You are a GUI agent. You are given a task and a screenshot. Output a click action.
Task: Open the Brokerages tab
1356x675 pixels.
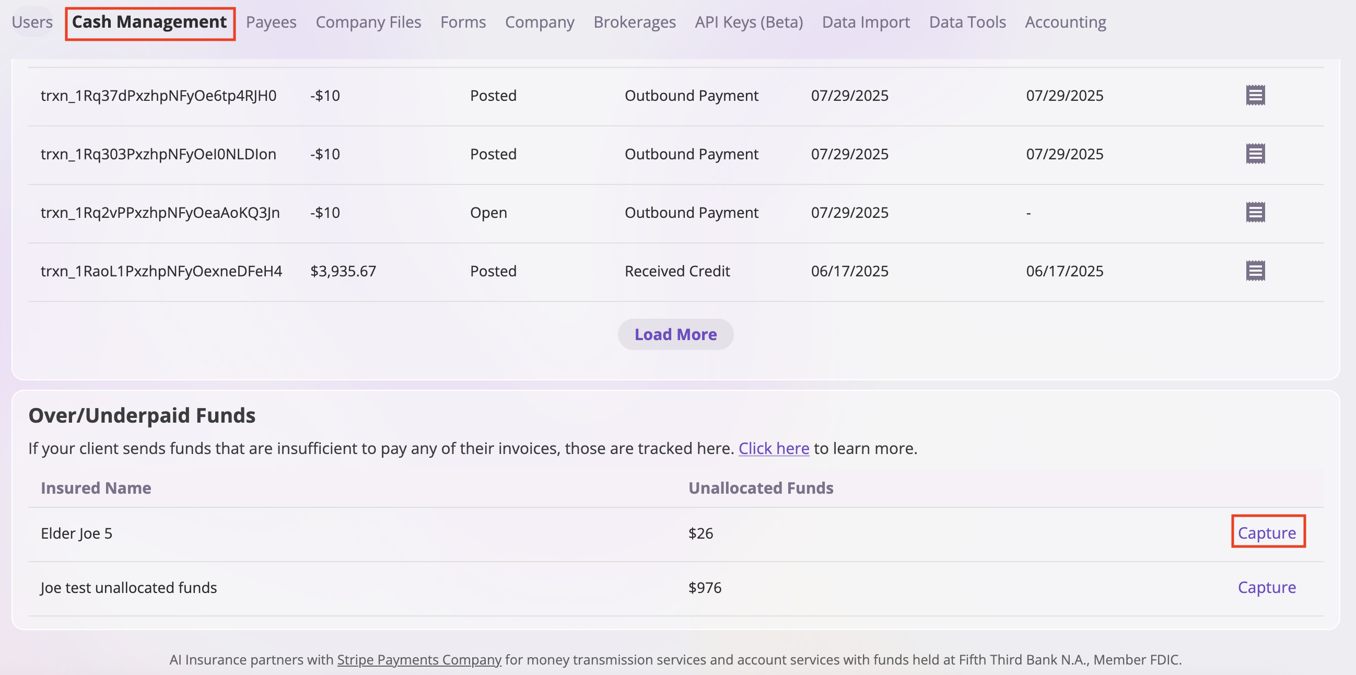(634, 22)
